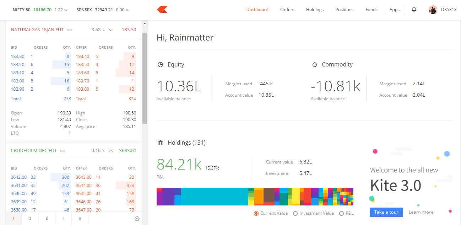Click the NATURALGAS Avg. price 185.11
The width and height of the screenshot is (461, 225).
tap(130, 127)
